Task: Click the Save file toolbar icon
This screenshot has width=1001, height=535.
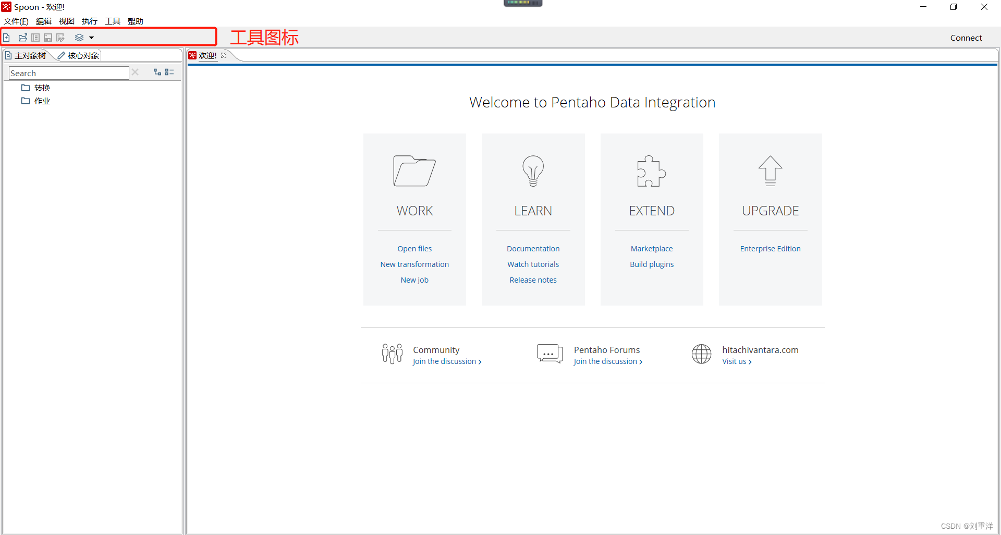Action: [x=48, y=38]
